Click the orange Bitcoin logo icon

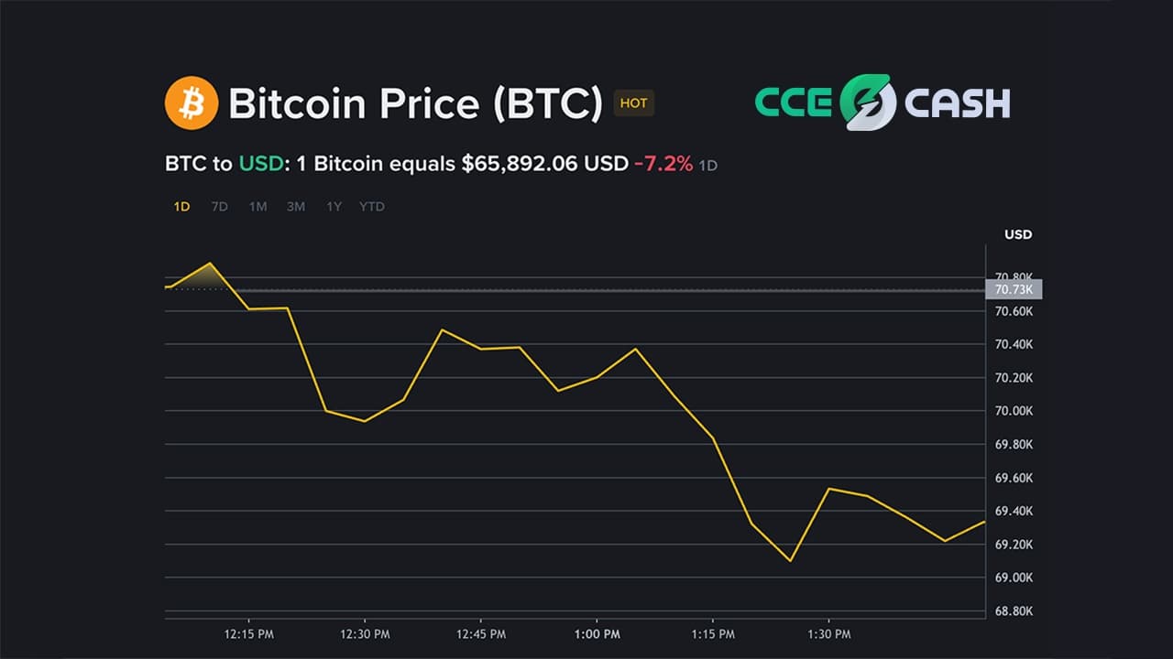coord(192,103)
